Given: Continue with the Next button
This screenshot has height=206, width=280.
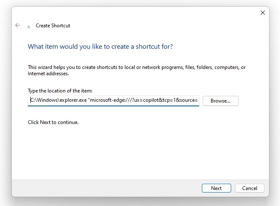Looking at the screenshot, I should click(x=217, y=188).
